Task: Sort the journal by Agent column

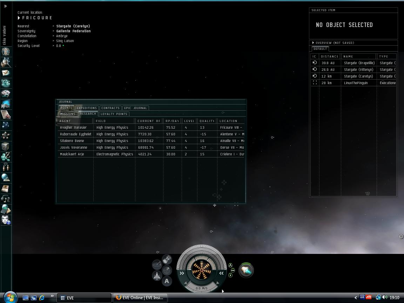Action: pyautogui.click(x=75, y=121)
